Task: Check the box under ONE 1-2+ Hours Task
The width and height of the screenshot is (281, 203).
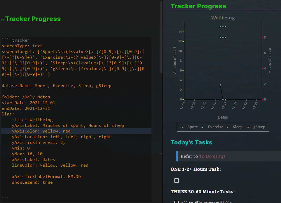Action: (177, 181)
